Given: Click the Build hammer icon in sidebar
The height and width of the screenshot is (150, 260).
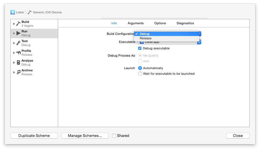Looking at the screenshot, I should click(x=18, y=24).
